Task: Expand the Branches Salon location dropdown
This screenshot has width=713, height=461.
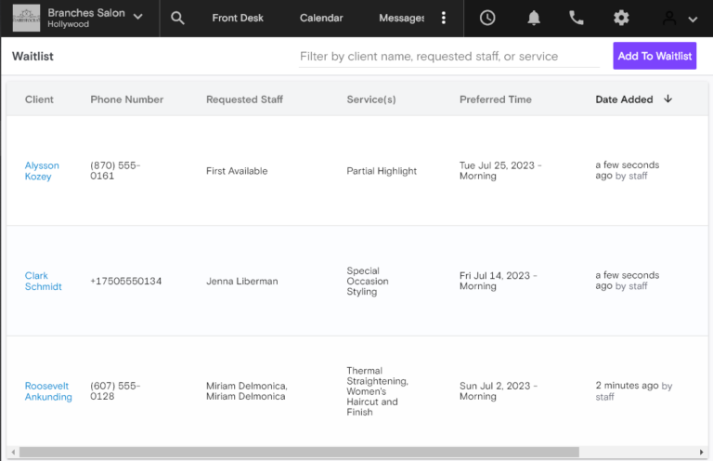Action: [x=138, y=17]
